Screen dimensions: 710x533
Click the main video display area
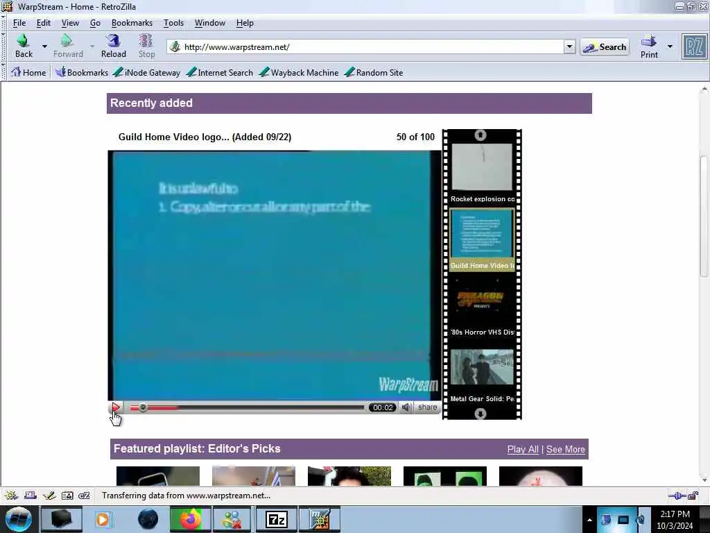[275, 275]
